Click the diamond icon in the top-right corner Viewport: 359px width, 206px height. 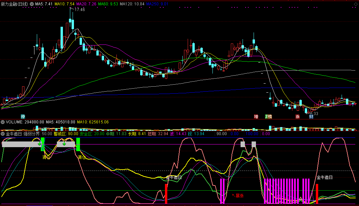point(356,4)
